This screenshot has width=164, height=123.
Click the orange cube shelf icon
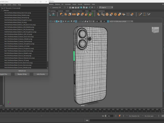(107, 14)
